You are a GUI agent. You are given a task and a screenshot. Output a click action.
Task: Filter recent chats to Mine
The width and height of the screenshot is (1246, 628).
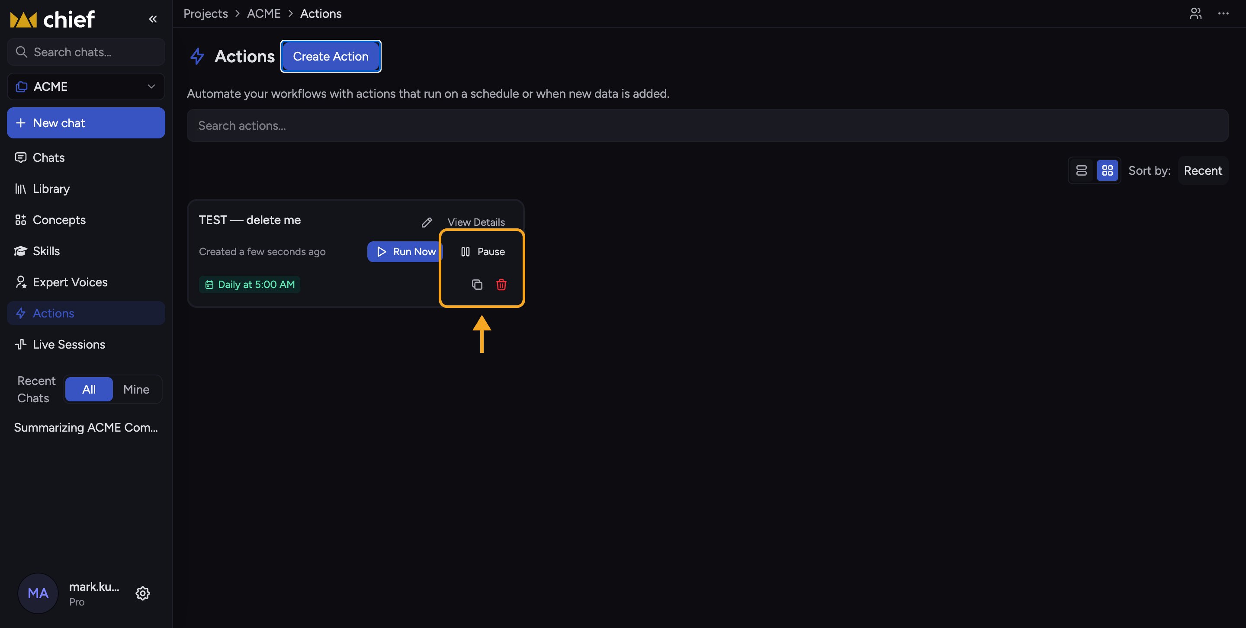coord(136,390)
